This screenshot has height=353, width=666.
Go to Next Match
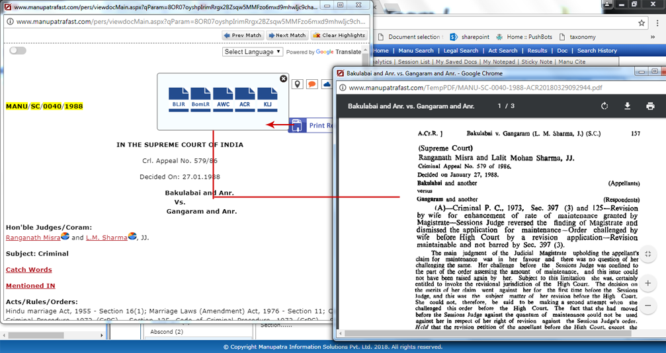coord(287,36)
